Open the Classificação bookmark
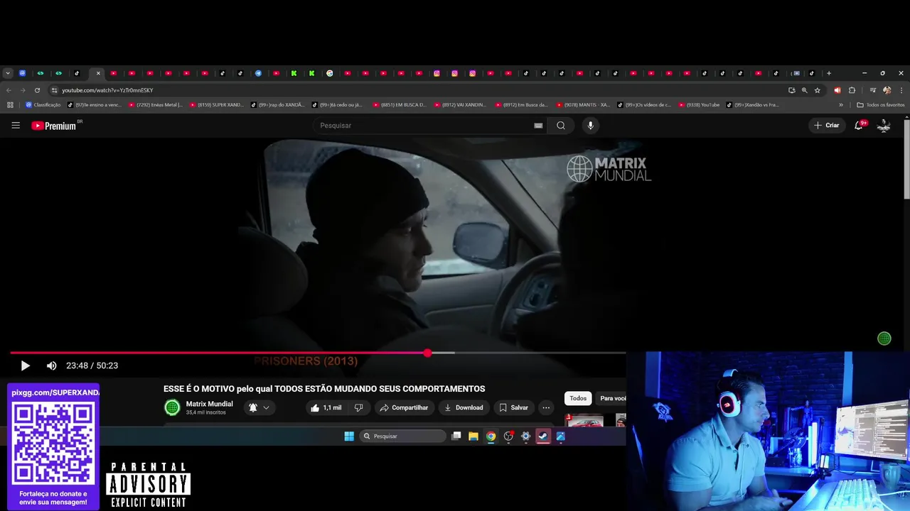This screenshot has height=511, width=910. [43, 105]
